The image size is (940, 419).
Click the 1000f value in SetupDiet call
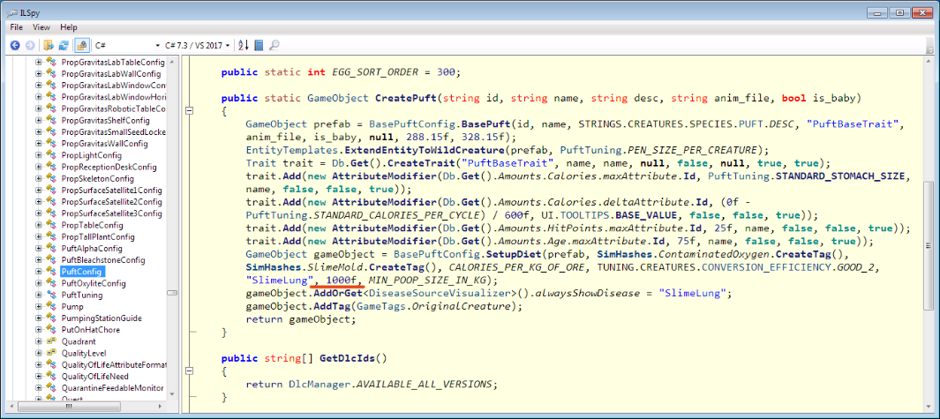[x=341, y=280]
